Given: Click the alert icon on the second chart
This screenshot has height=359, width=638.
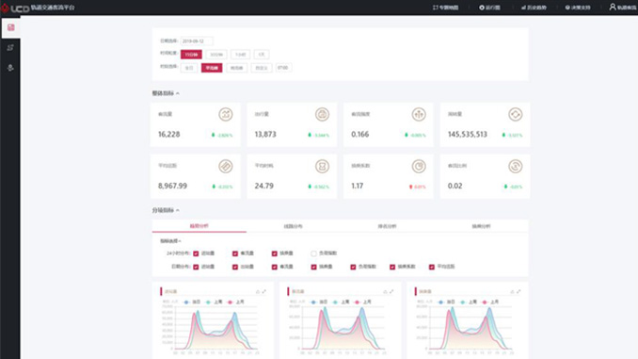Looking at the screenshot, I should coord(385,292).
